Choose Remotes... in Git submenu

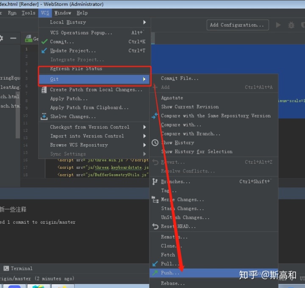(214, 237)
